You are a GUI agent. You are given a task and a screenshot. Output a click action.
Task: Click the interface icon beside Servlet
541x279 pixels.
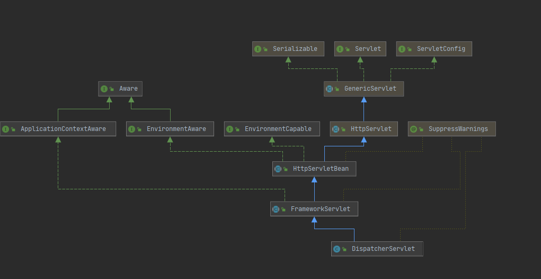(340, 49)
